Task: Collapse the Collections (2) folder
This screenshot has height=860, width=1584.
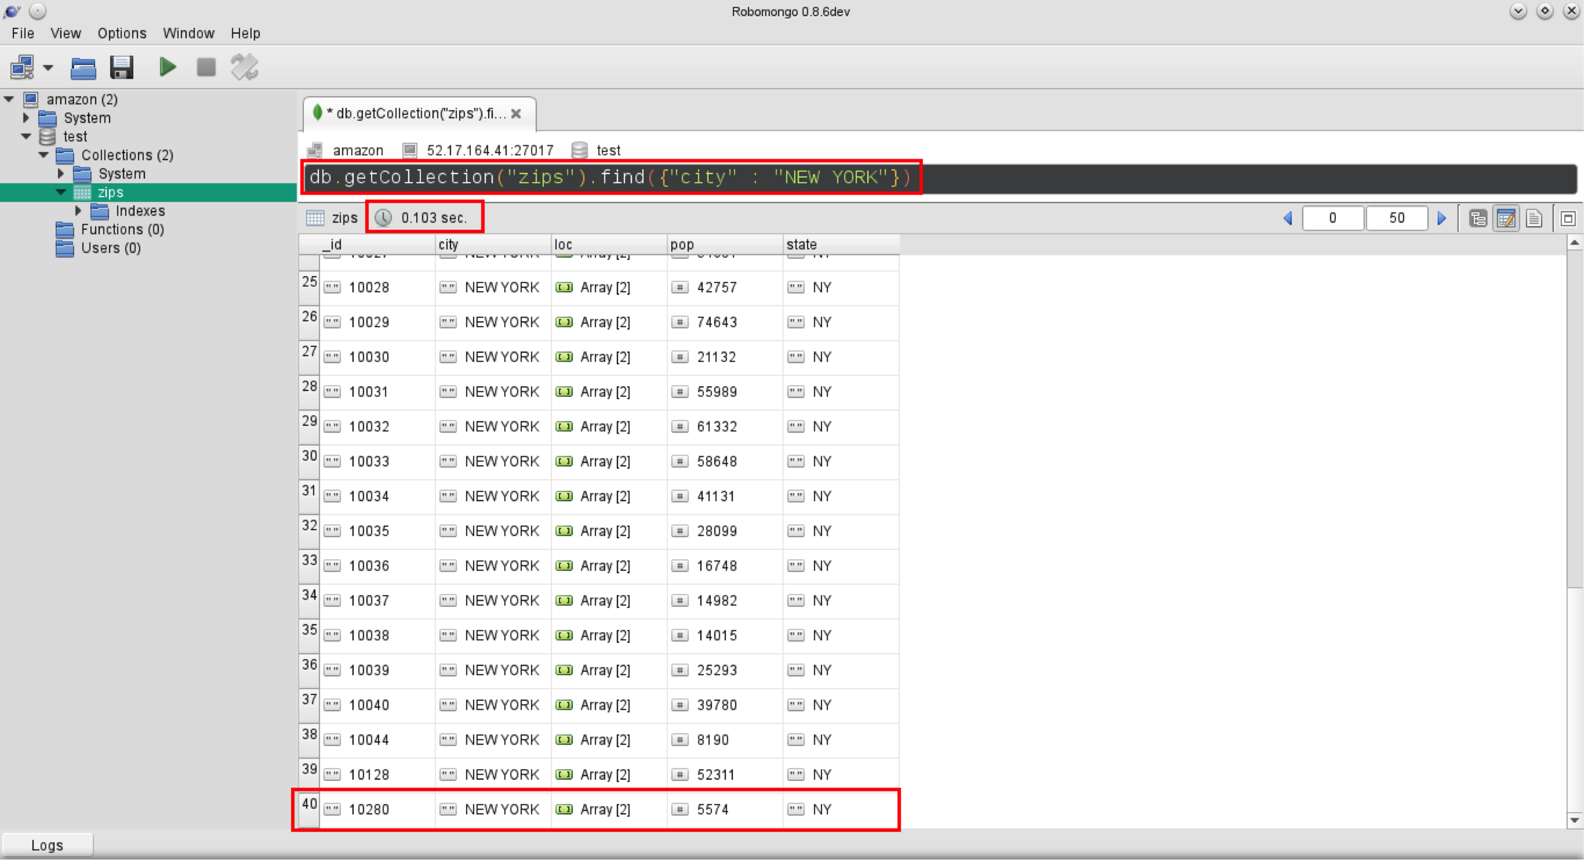Action: (x=43, y=155)
